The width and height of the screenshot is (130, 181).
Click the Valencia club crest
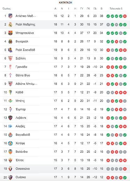(x=10, y=152)
